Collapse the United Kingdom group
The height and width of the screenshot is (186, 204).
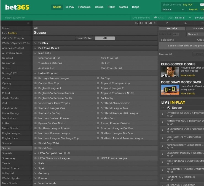coord(35,73)
